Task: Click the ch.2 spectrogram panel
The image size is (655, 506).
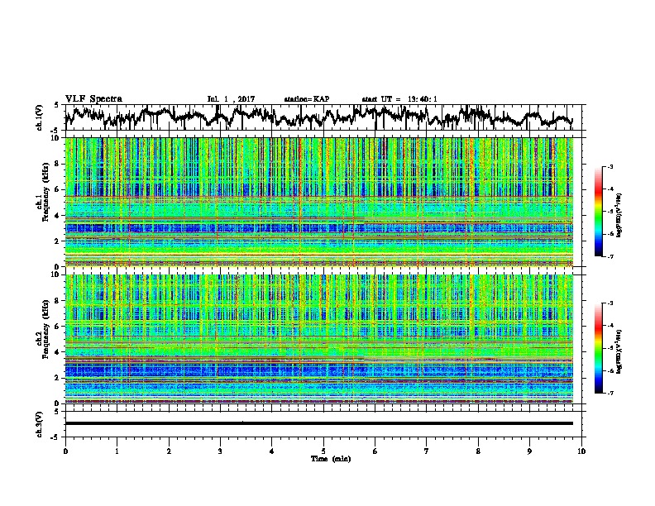Action: pyautogui.click(x=319, y=339)
